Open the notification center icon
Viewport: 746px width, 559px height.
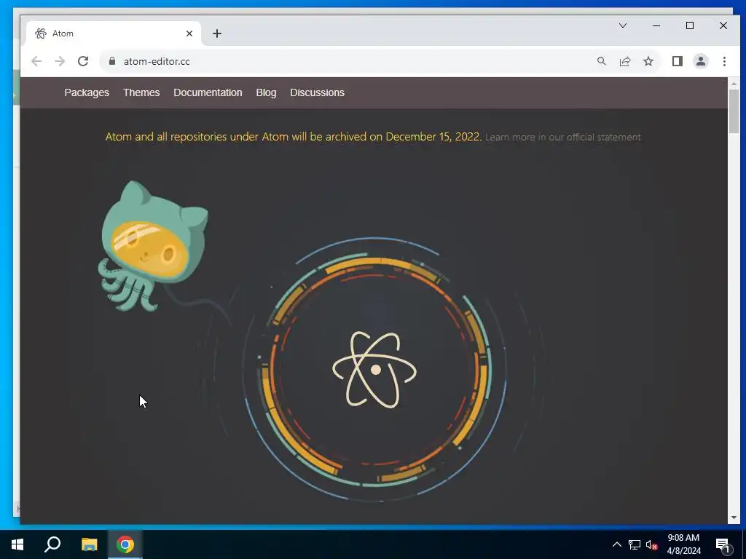[x=723, y=545]
